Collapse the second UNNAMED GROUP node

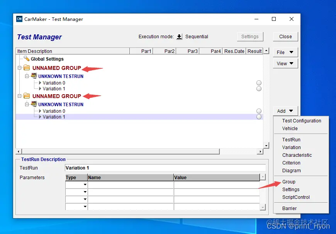click(19, 96)
